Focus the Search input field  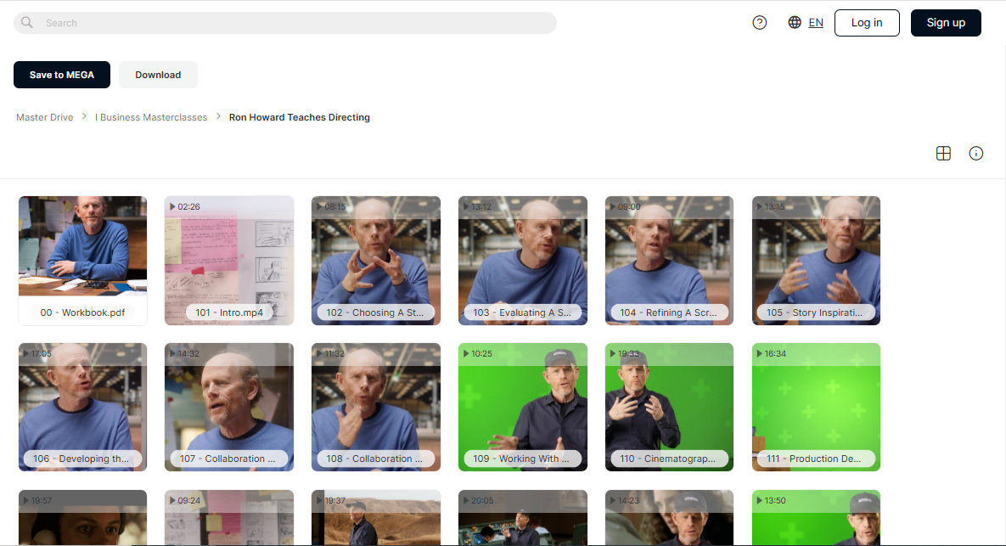(x=285, y=22)
